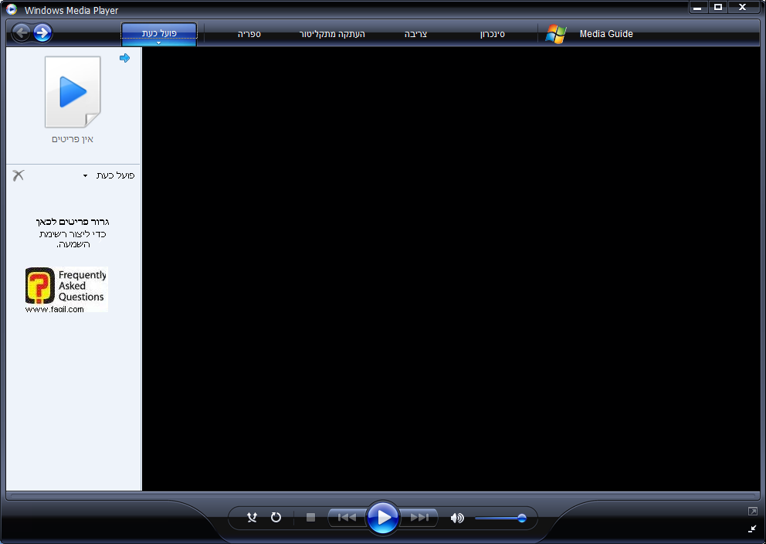Mute the speaker volume
This screenshot has width=766, height=544.
(x=457, y=518)
